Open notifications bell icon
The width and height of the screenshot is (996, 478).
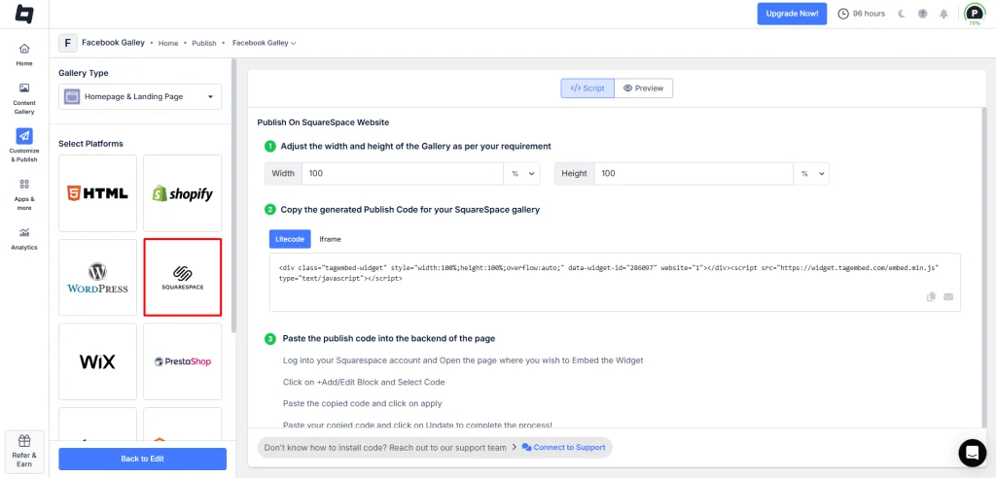[943, 14]
